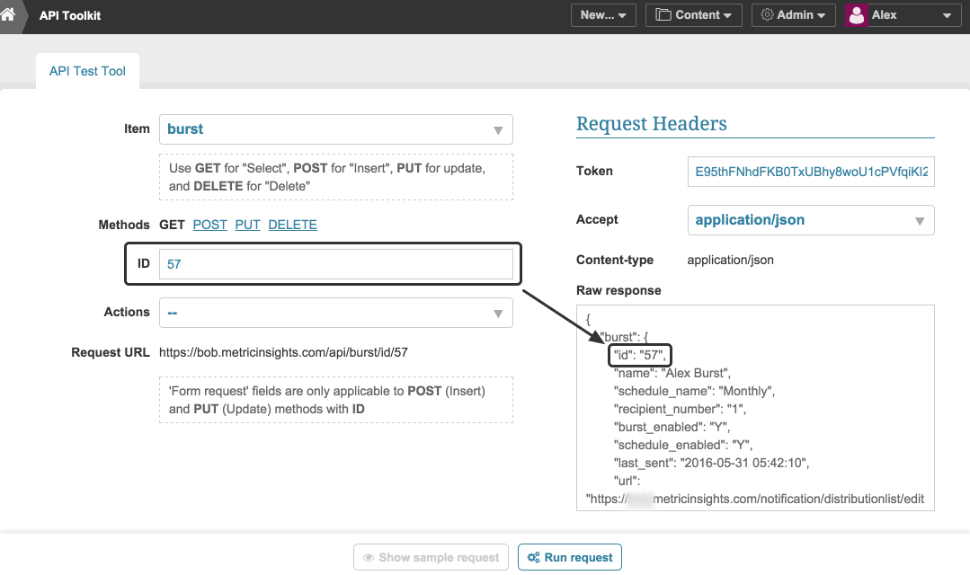Click the Accept field label
This screenshot has height=575, width=970.
click(597, 219)
